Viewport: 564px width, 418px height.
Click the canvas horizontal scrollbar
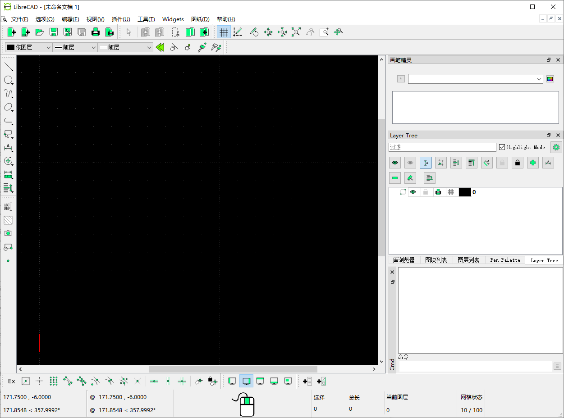point(197,369)
